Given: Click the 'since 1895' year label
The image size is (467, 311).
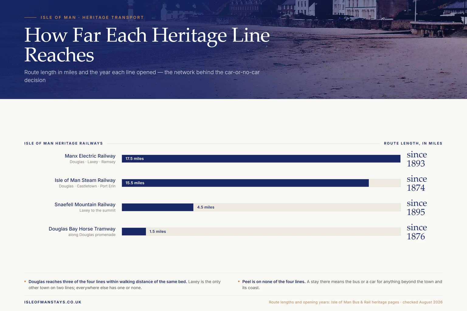Looking at the screenshot, I should (x=417, y=207).
